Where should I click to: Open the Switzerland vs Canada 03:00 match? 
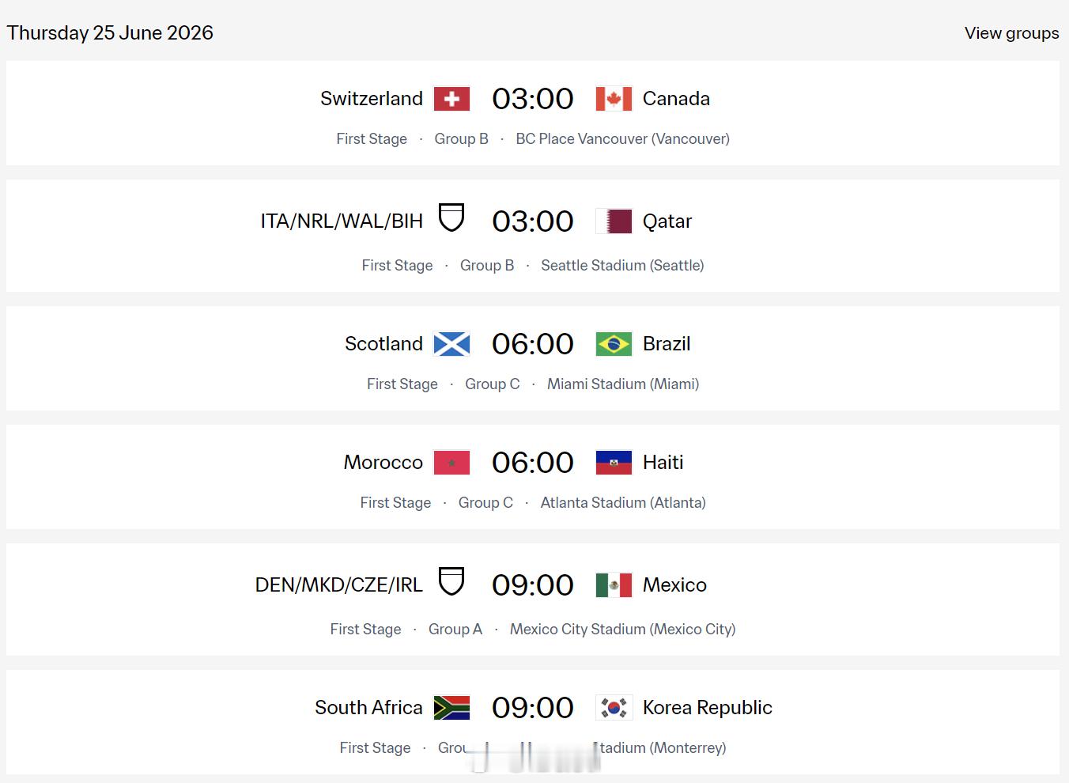coord(532,100)
